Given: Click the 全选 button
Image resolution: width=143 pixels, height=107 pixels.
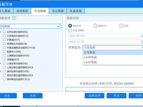Looking at the screenshot, I should 8,96.
